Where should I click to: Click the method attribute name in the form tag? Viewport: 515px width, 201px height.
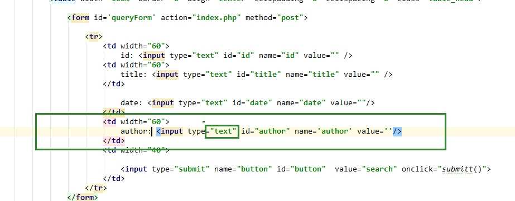click(259, 18)
